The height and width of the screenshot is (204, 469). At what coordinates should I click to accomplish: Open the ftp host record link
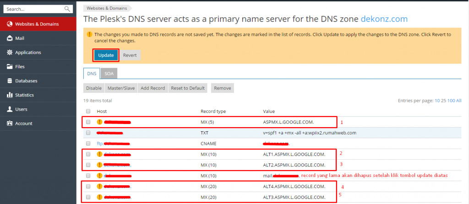tap(114, 143)
